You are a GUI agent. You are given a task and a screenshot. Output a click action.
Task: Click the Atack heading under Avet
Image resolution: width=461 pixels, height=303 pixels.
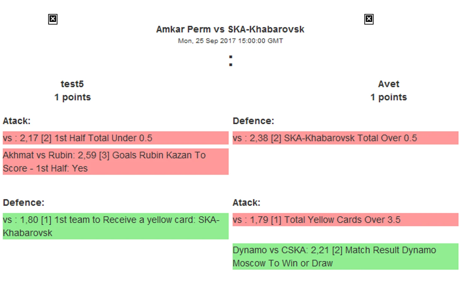pos(246,203)
